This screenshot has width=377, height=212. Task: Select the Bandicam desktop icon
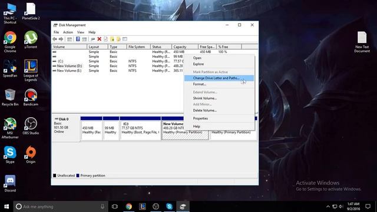tap(31, 97)
